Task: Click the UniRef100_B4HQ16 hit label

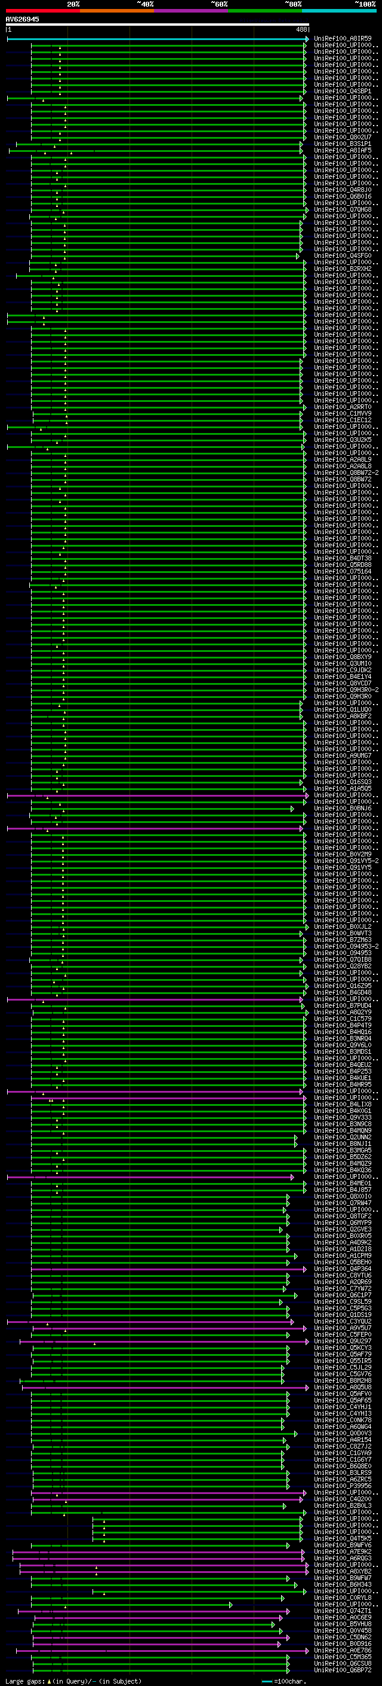Action: click(343, 1032)
